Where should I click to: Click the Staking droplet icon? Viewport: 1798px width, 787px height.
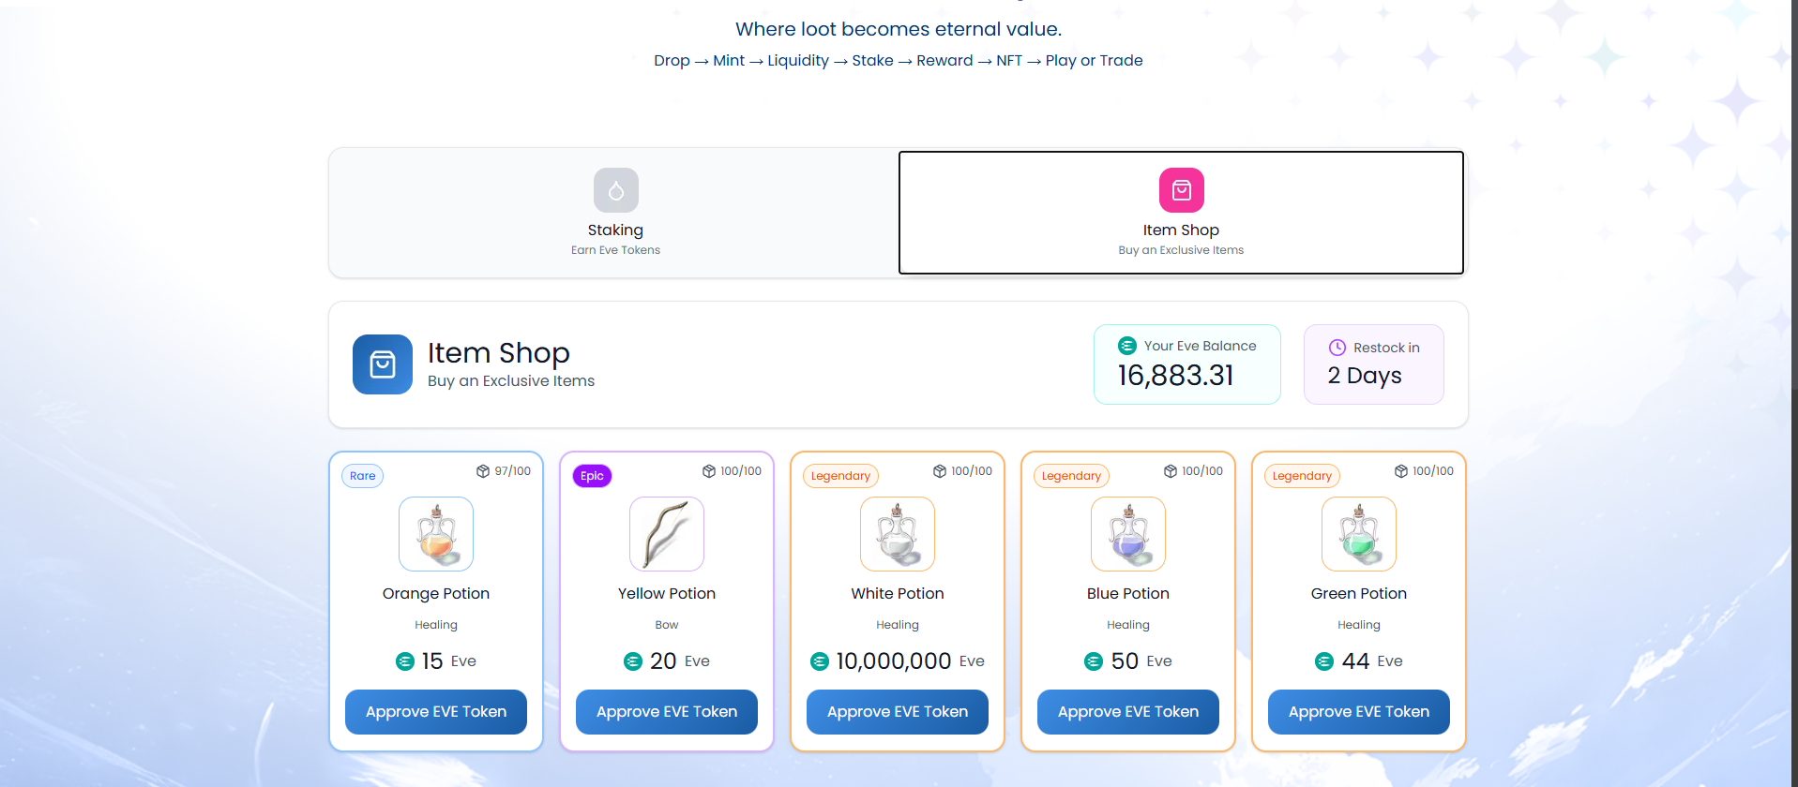pos(616,190)
